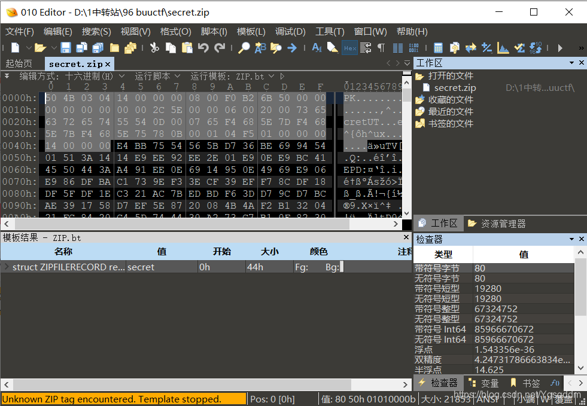Click the Save As icon
The height and width of the screenshot is (406, 587).
pos(81,47)
